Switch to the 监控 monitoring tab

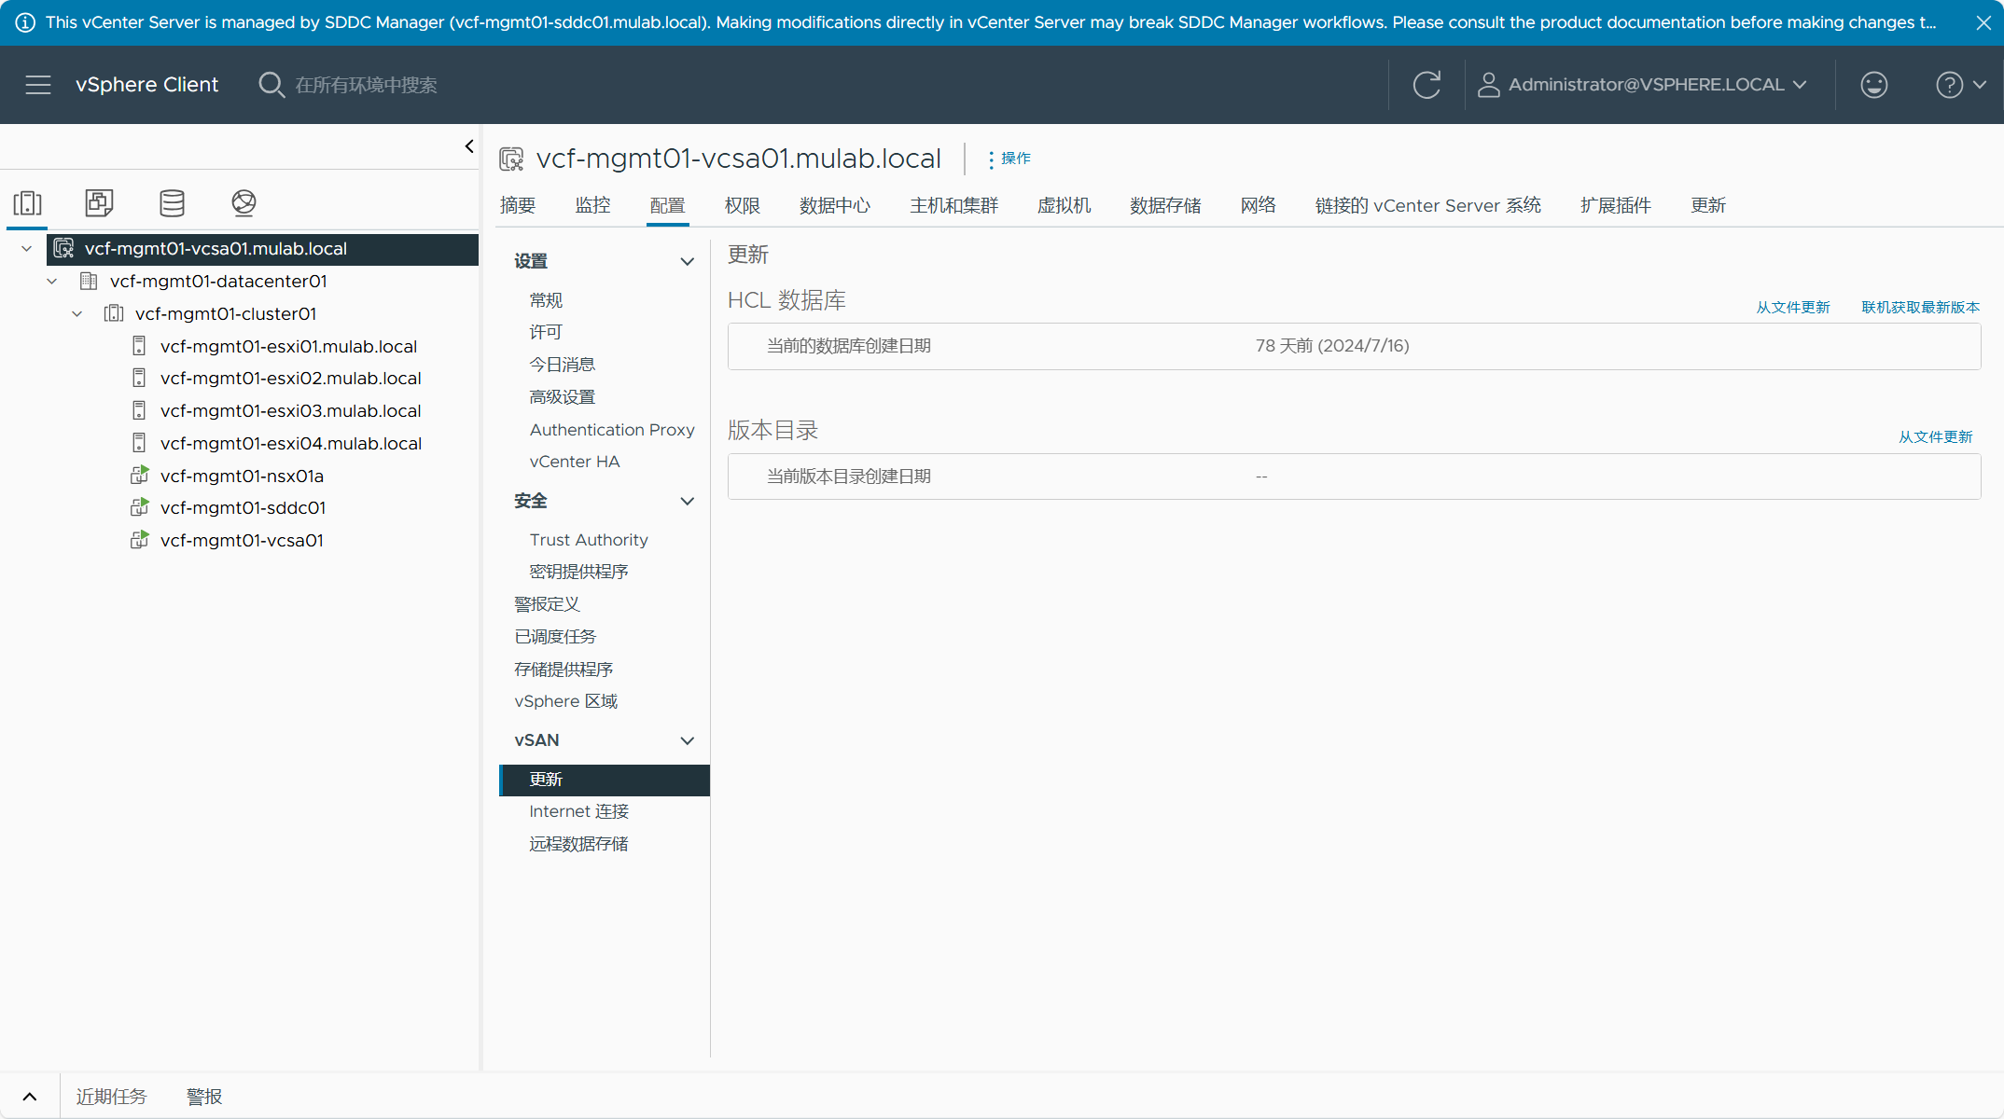coord(591,205)
